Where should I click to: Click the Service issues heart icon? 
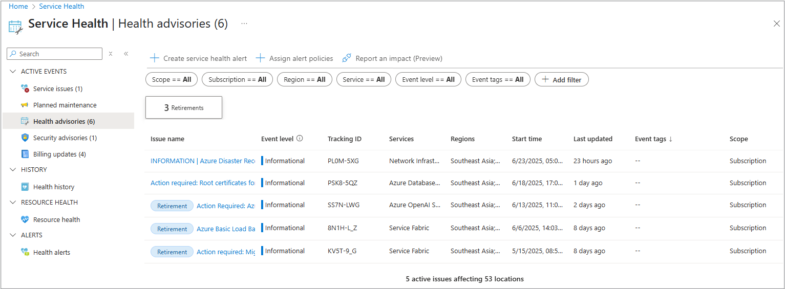(25, 89)
